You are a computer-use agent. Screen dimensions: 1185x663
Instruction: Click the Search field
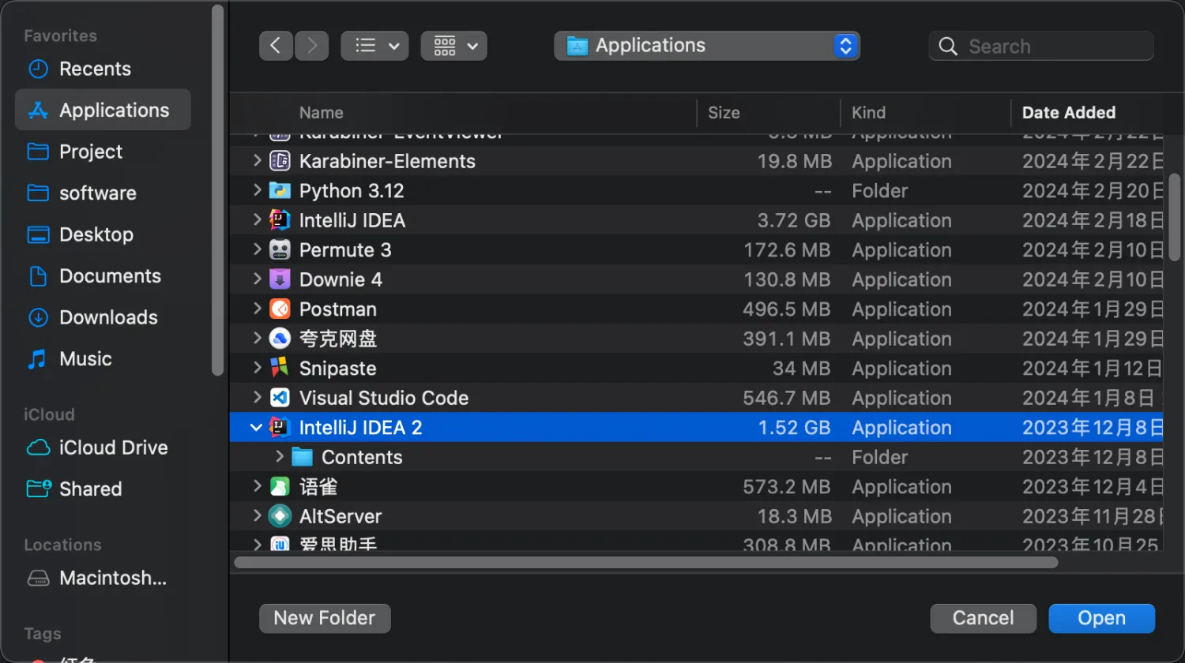click(1041, 47)
